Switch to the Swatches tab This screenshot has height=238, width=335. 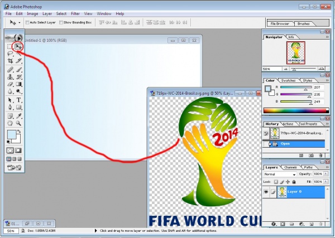[288, 81]
